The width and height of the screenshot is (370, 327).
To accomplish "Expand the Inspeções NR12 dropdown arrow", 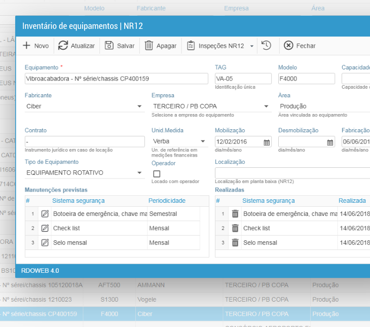I will coord(252,46).
